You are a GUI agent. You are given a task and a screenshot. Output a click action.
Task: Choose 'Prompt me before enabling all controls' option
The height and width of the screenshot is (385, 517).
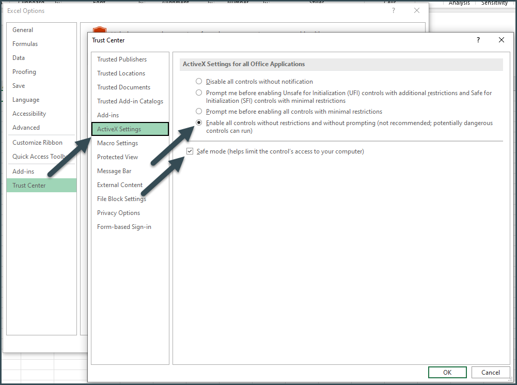198,111
